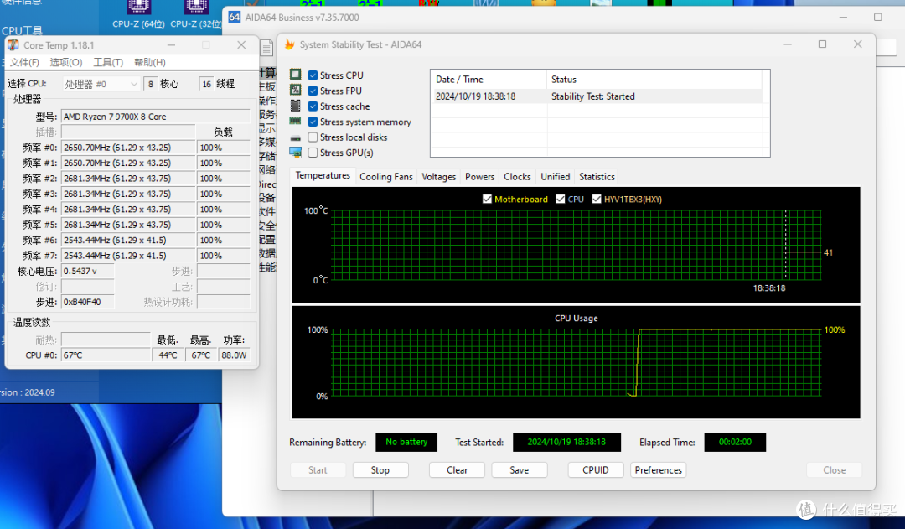The image size is (905, 529).
Task: Click the 频率 #7 frequency value
Action: 128,256
